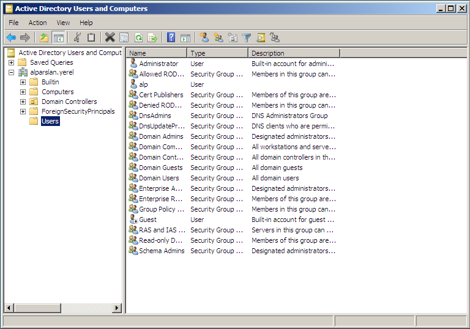Click the Refresh toolbar icon
Viewport: 470px width, 329px height.
(x=138, y=38)
